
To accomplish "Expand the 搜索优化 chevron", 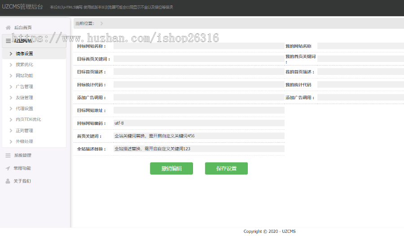I will point(11,65).
